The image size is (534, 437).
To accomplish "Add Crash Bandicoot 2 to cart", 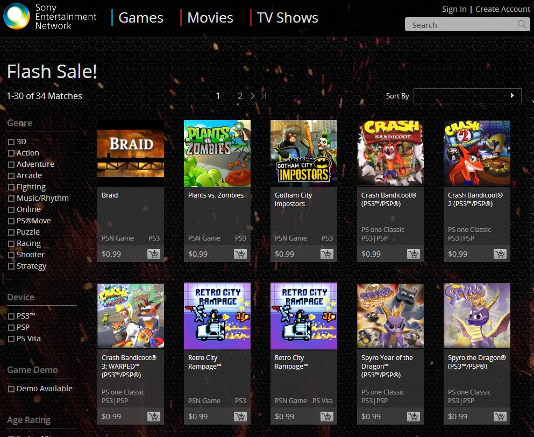I will [x=500, y=254].
